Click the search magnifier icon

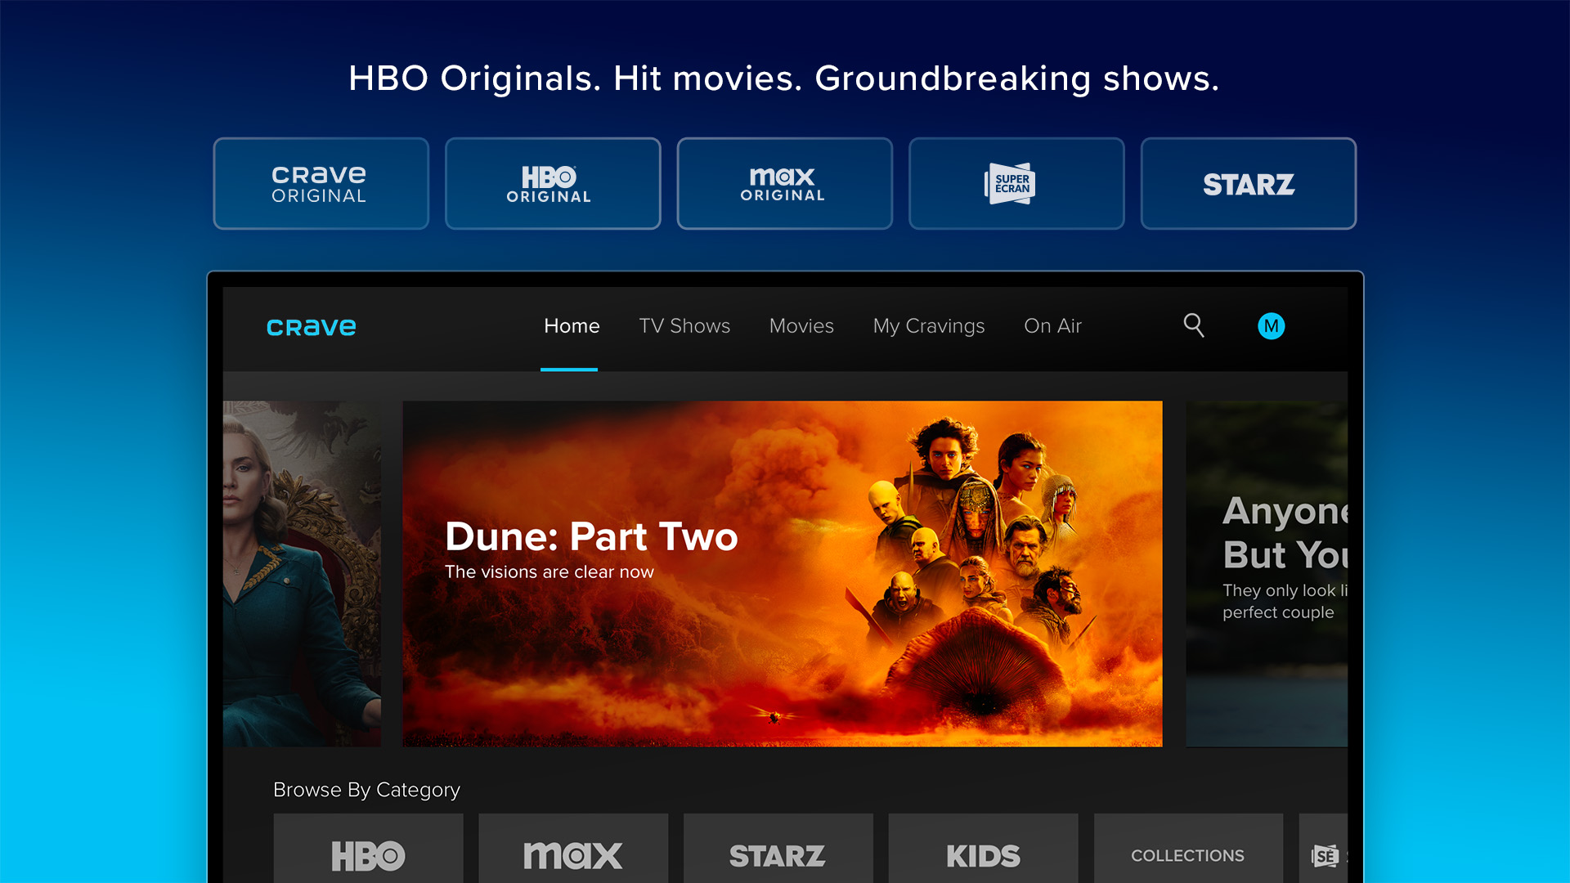(x=1194, y=325)
